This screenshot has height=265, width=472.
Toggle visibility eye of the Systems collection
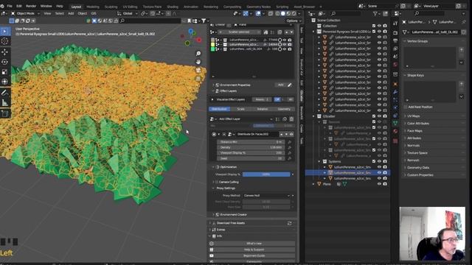[x=379, y=161]
